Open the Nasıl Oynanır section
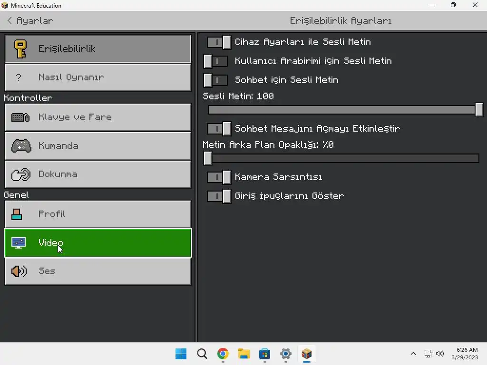The height and width of the screenshot is (365, 487). (x=98, y=77)
